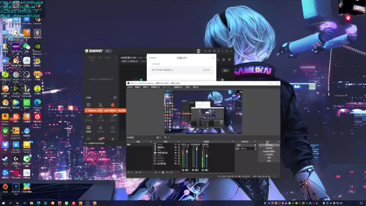The height and width of the screenshot is (206, 366).
Task: Open the 工具(T) menu in OBS
Action: (188, 87)
